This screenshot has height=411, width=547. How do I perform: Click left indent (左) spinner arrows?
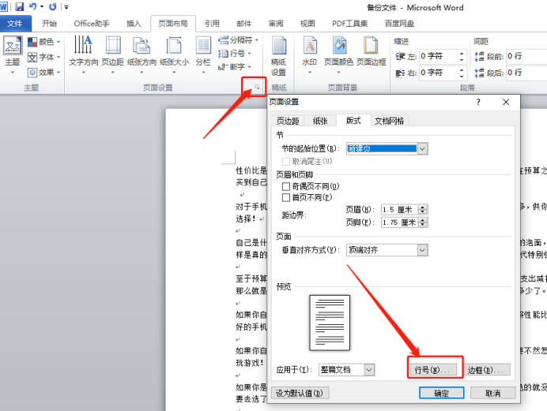pyautogui.click(x=462, y=56)
